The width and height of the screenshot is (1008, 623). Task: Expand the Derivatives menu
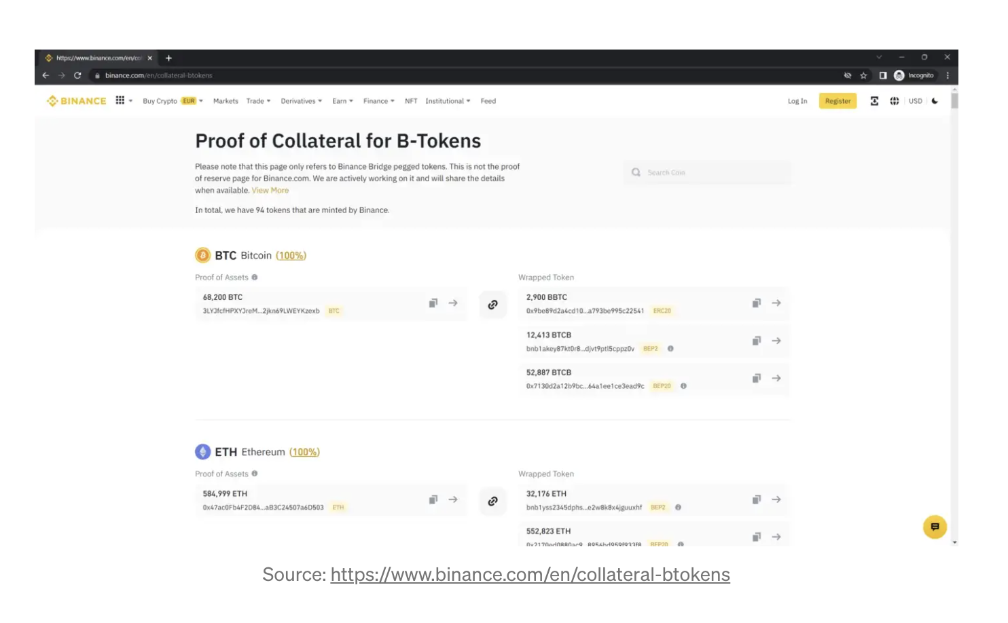tap(302, 101)
